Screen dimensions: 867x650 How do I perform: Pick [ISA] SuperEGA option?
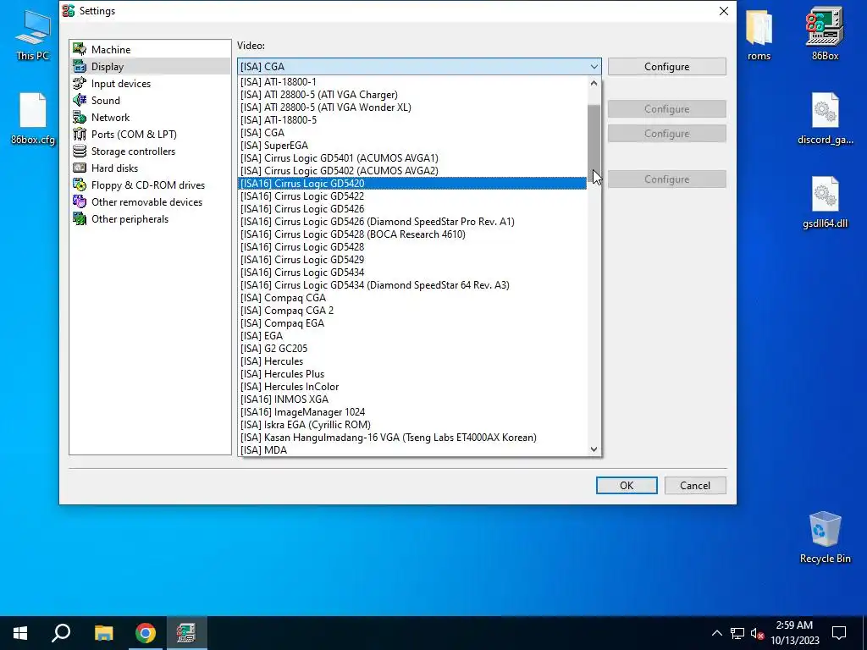click(x=412, y=146)
